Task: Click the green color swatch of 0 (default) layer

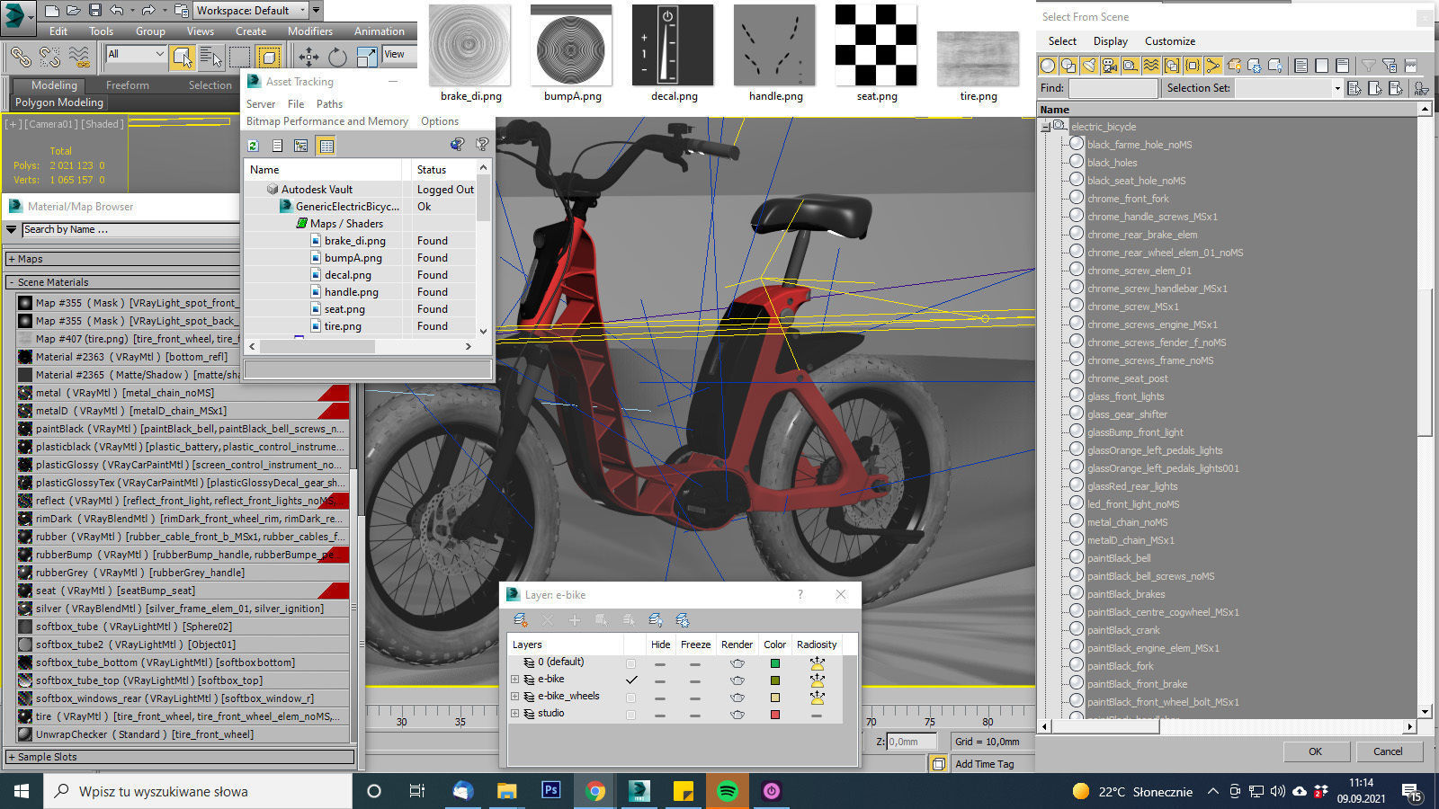Action: click(x=774, y=663)
